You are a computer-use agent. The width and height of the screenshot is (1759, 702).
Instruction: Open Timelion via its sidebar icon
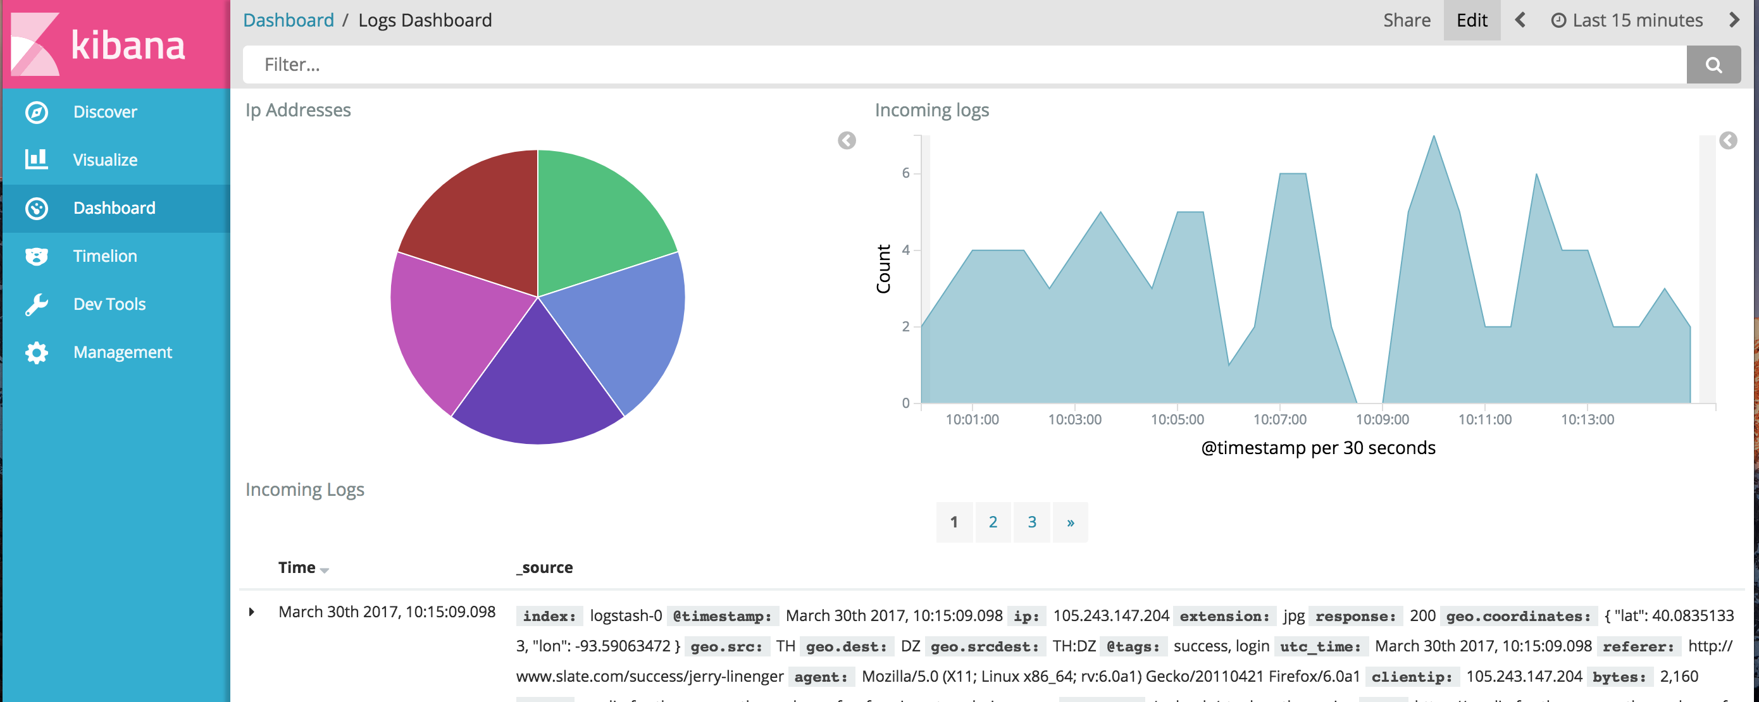[x=37, y=256]
